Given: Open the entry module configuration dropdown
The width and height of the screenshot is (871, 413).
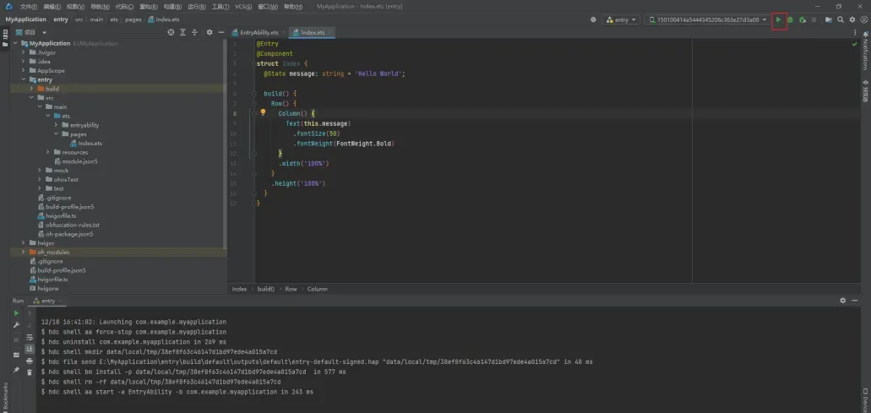Looking at the screenshot, I should [621, 19].
